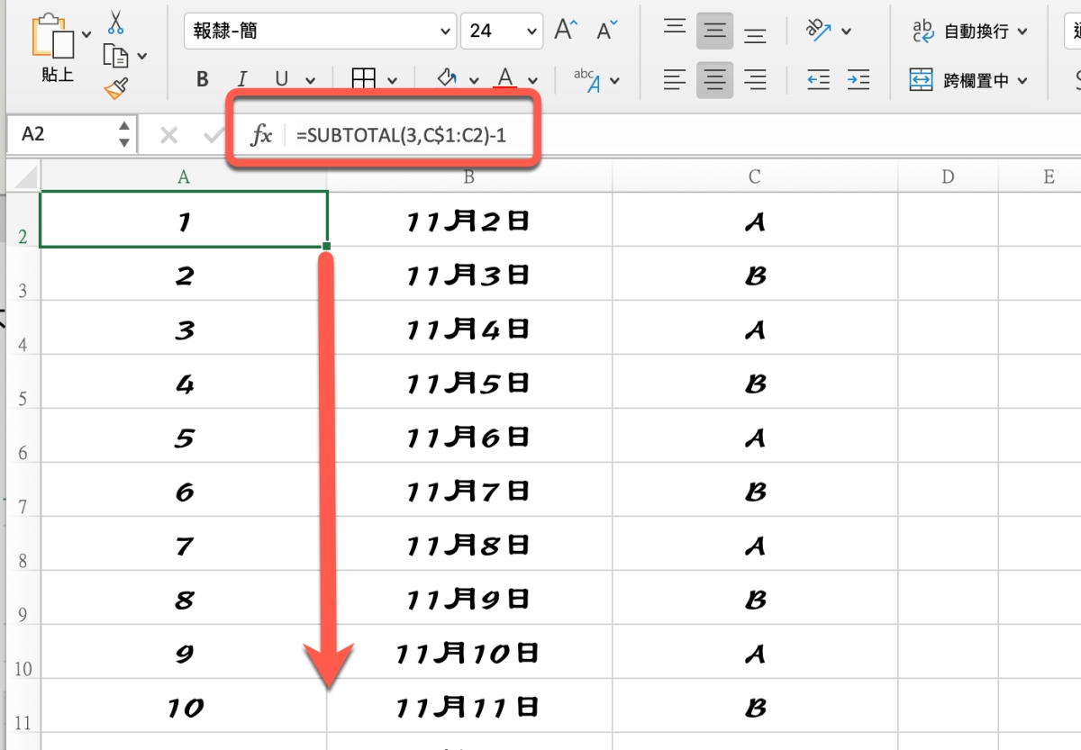Select the Format Painter brush icon
Screen dimensions: 1081x750
click(x=116, y=88)
